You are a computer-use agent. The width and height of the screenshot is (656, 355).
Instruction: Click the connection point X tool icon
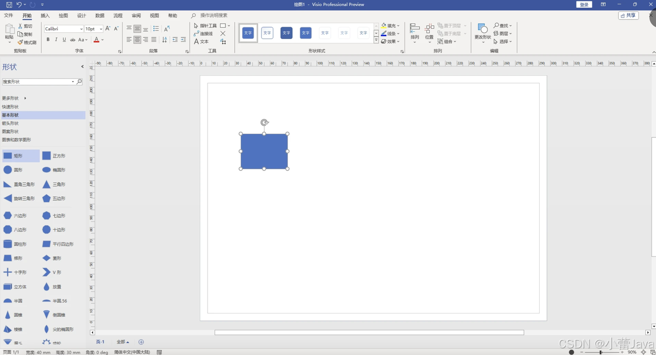[x=223, y=33]
